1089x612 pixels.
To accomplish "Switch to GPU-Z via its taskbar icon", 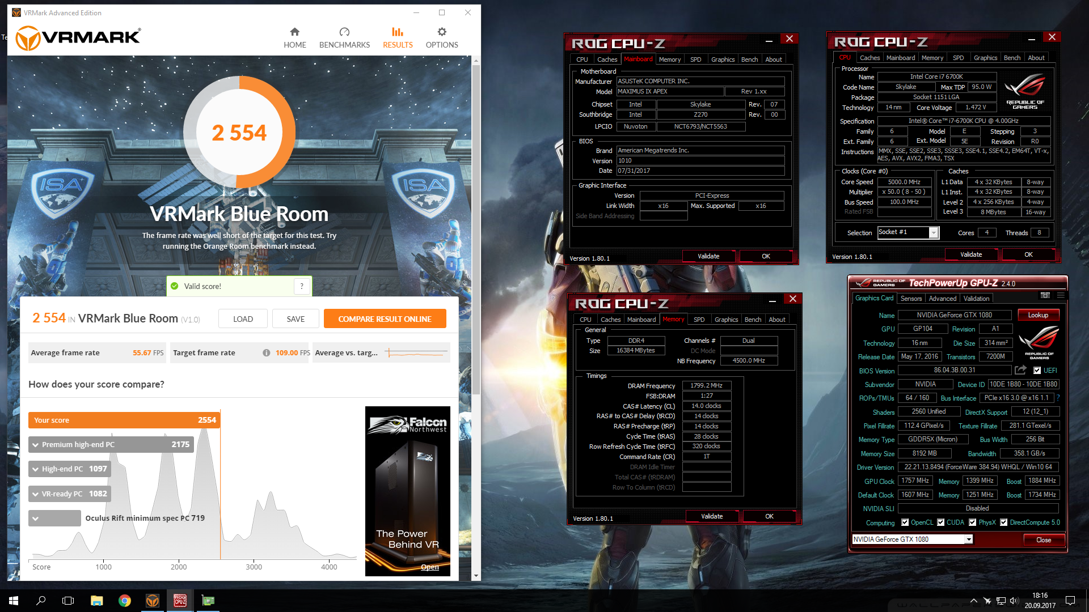I will pos(208,601).
